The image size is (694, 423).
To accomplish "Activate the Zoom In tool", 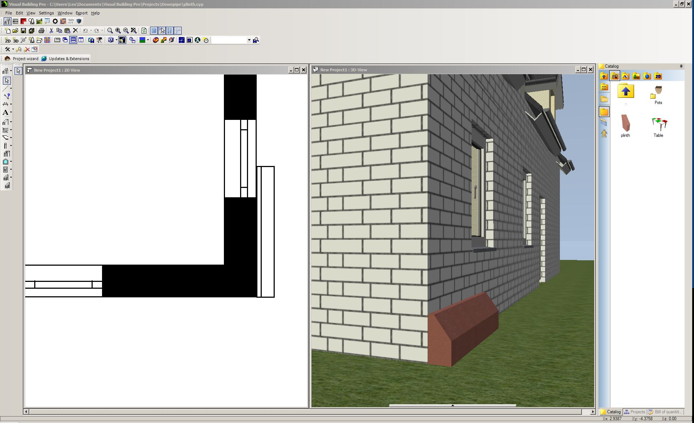I will (118, 30).
